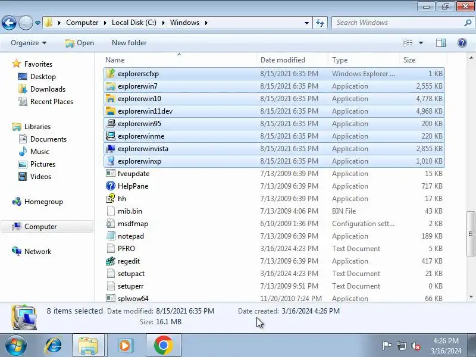The height and width of the screenshot is (357, 476).
Task: Click the search magnifier icon
Action: tap(468, 23)
